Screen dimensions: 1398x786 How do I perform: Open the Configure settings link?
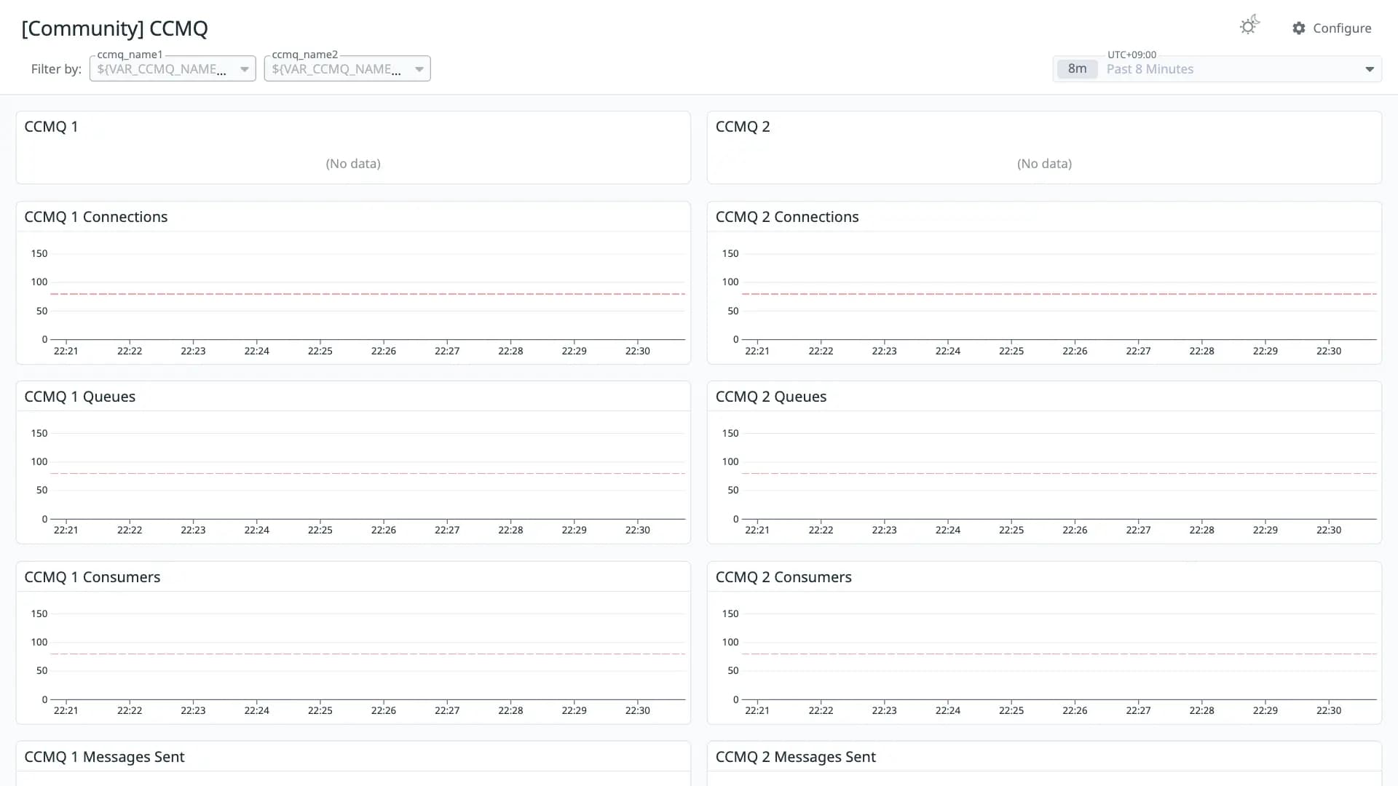(1332, 28)
